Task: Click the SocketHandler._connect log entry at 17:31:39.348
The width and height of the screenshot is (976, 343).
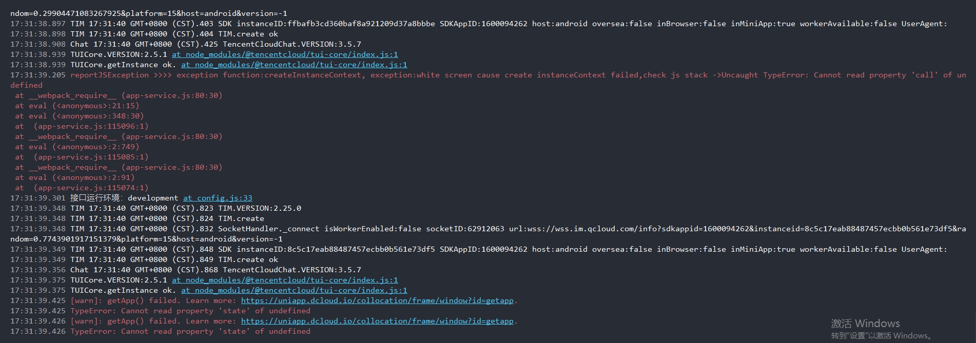Action: pyautogui.click(x=488, y=234)
